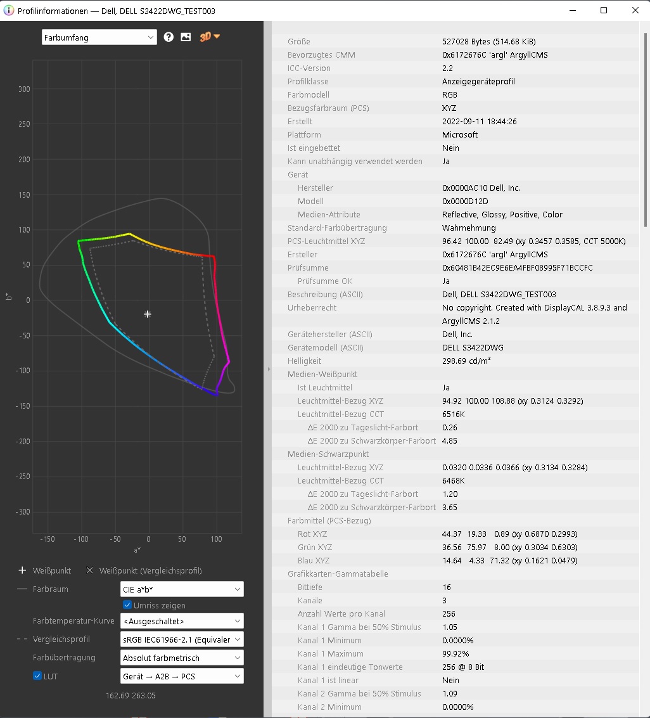Viewport: 650px width, 718px height.
Task: Click the Grün XYZ primaries row
Action: pyautogui.click(x=455, y=547)
